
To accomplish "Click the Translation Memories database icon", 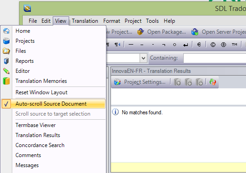I will point(6,81).
